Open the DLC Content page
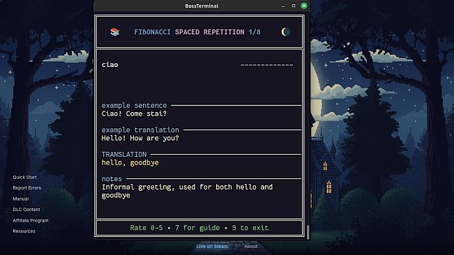This screenshot has width=454, height=255. 27,210
